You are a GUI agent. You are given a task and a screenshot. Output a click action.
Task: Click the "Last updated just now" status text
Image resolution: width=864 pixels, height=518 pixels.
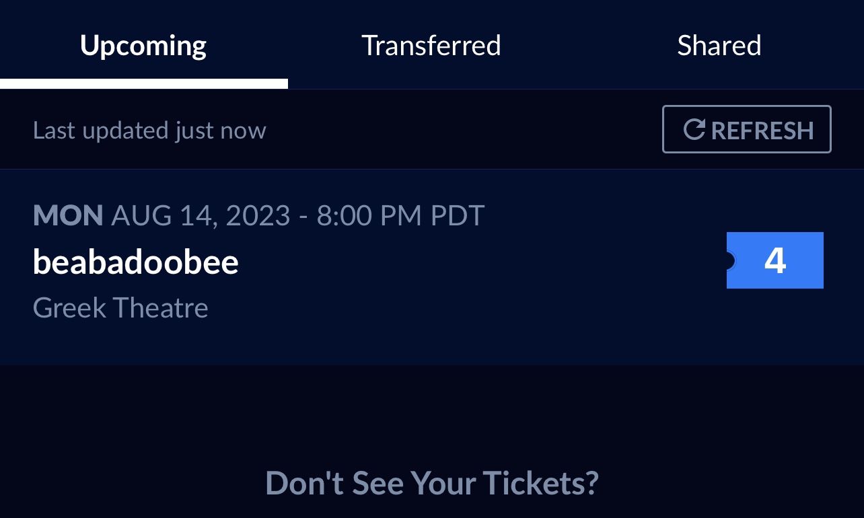[149, 130]
